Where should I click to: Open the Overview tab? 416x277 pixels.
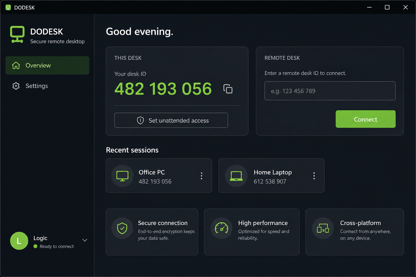click(47, 65)
